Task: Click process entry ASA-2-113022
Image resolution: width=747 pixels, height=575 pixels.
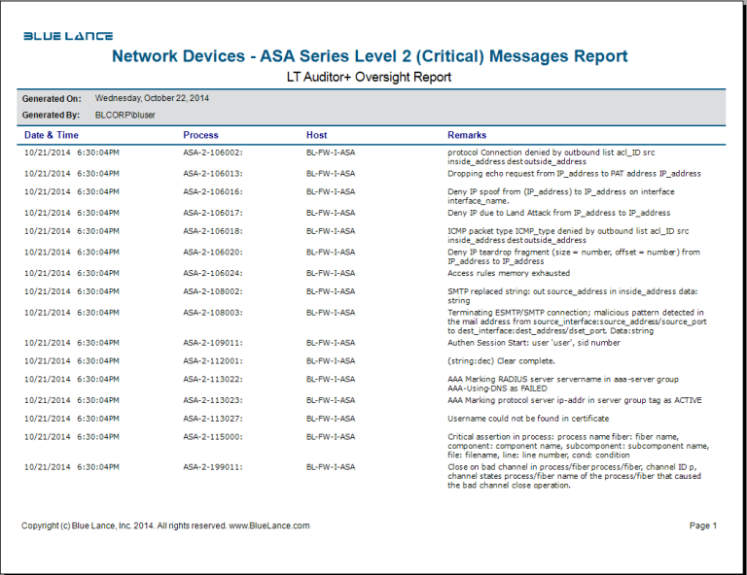Action: pos(213,380)
